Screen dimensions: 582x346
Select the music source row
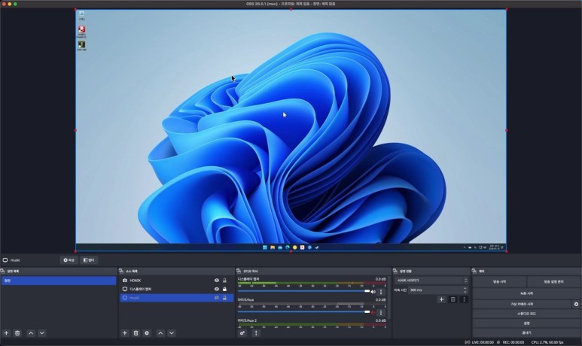(x=177, y=298)
